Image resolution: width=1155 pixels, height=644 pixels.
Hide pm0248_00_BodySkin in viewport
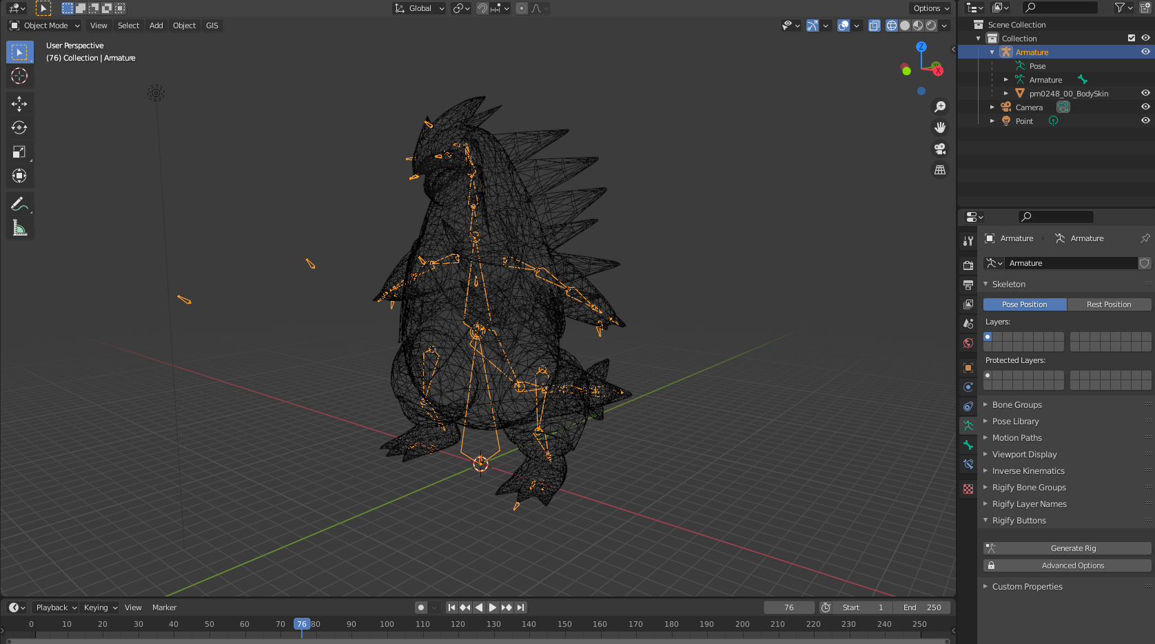click(x=1145, y=93)
